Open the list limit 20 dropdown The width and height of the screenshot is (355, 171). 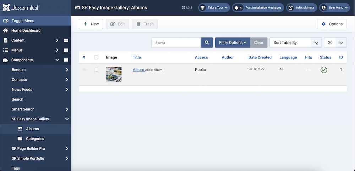click(x=335, y=42)
